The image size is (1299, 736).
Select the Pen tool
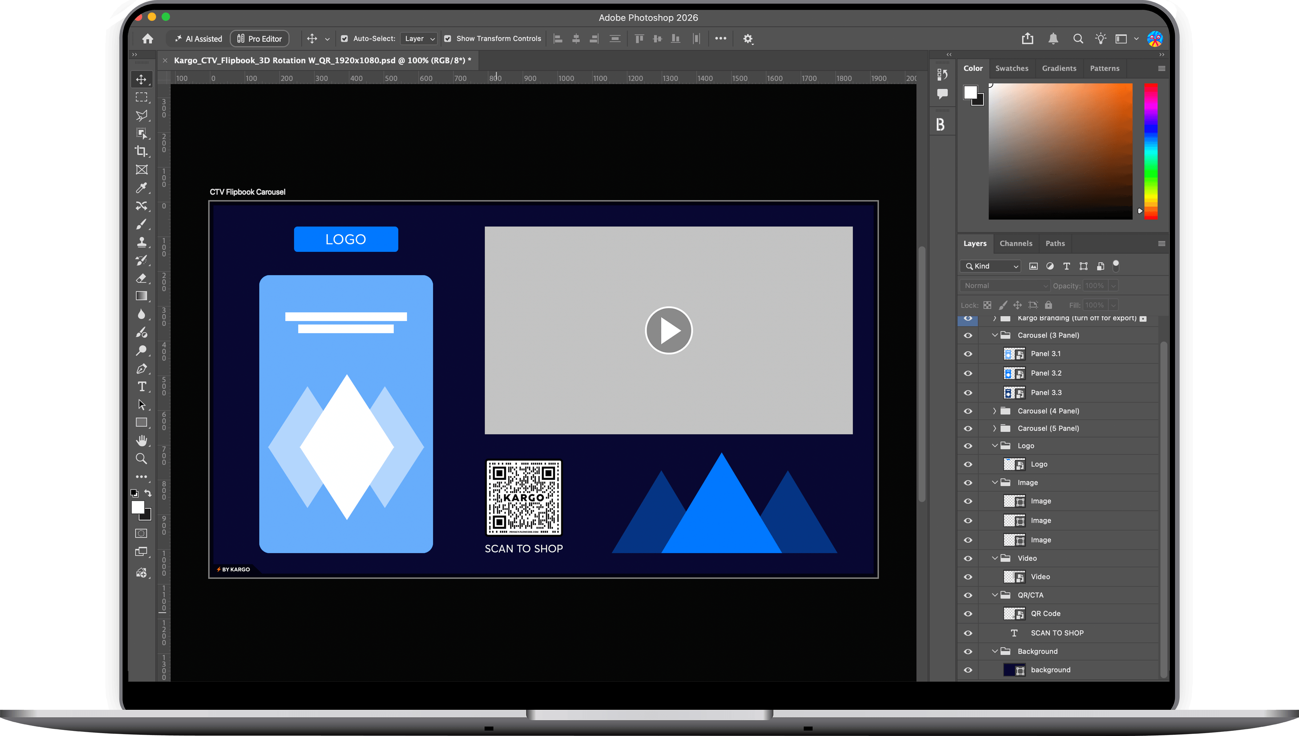(142, 368)
